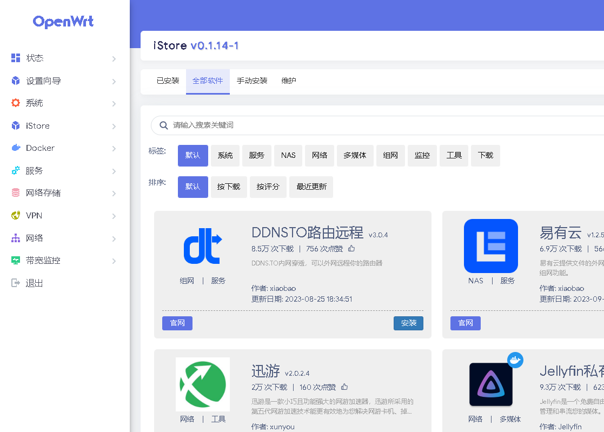Toggle the NAS category filter

[288, 155]
